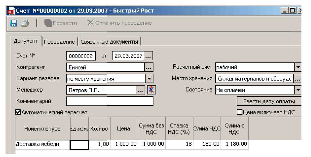
Task: Click the Кол-во column header
Action: (x=99, y=129)
